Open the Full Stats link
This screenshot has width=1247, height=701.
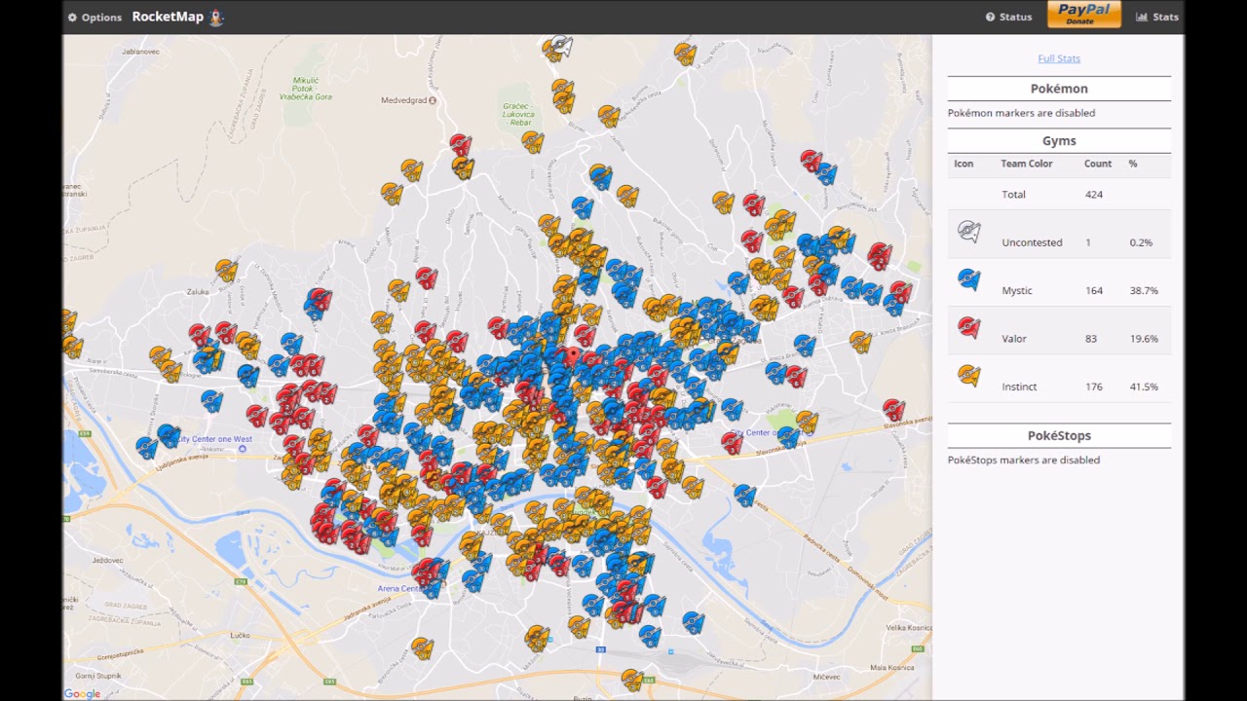[x=1059, y=58]
